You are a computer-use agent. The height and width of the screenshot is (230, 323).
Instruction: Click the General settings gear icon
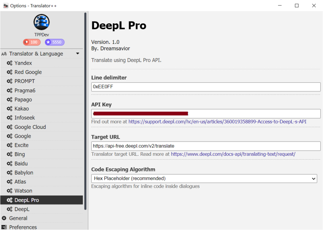click(x=4, y=218)
